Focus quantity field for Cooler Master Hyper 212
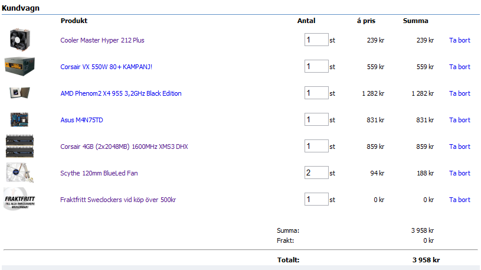Image resolution: width=481 pixels, height=270 pixels. 316,40
